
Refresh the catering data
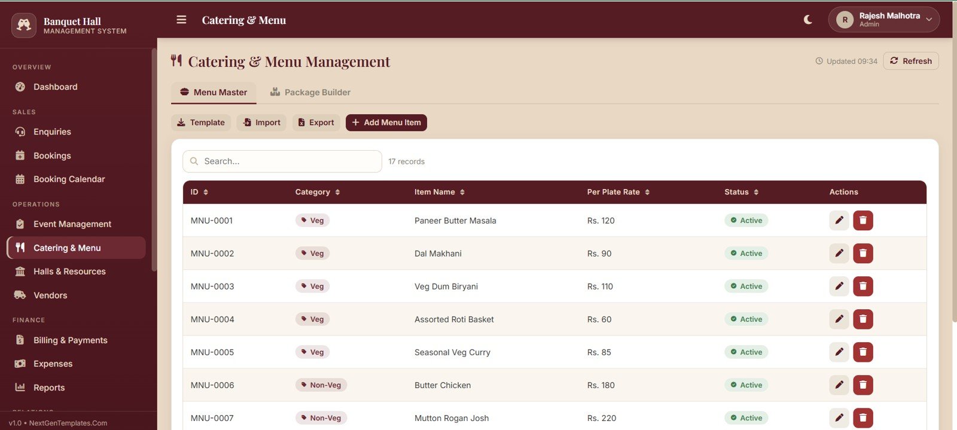pos(910,61)
